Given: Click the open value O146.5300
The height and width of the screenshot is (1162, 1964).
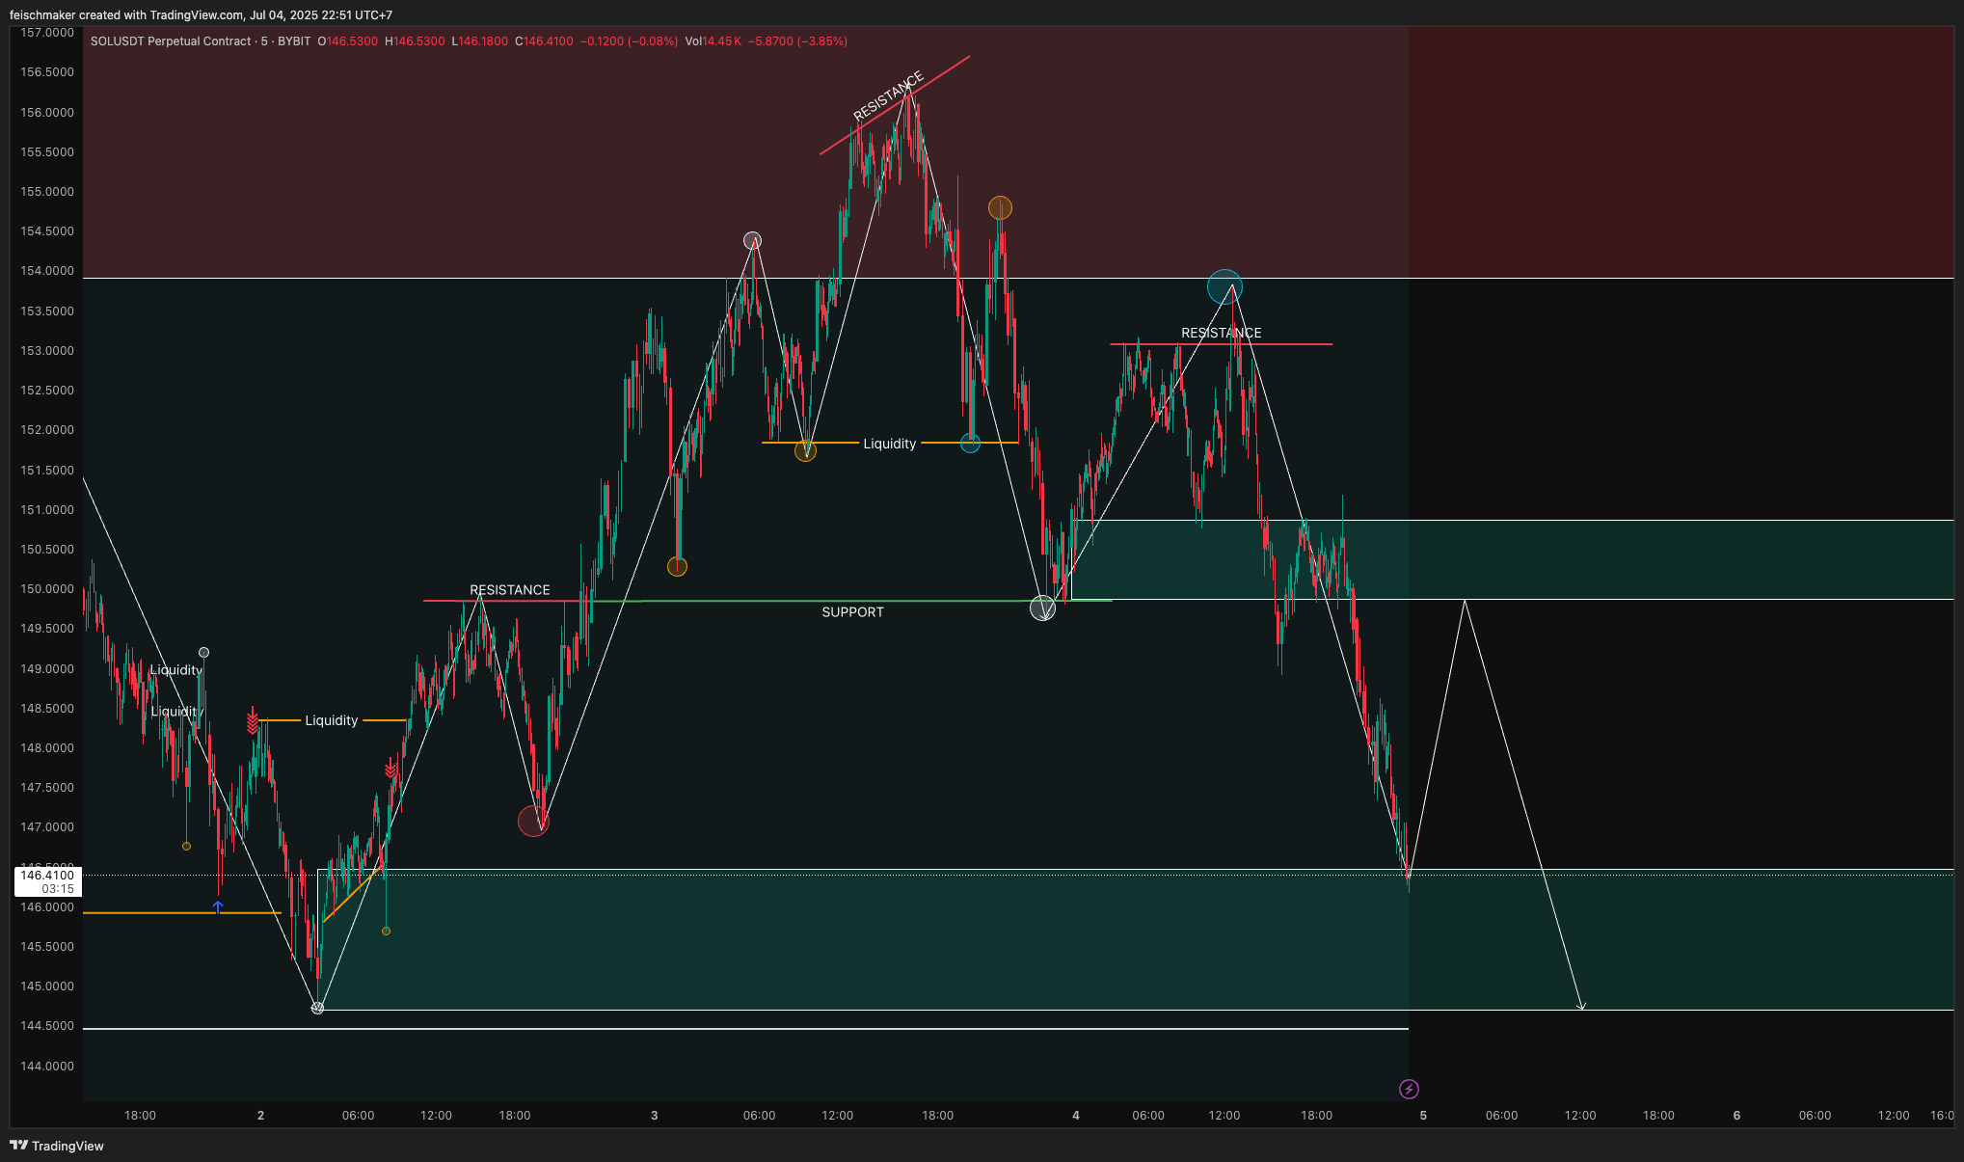Looking at the screenshot, I should pos(347,41).
